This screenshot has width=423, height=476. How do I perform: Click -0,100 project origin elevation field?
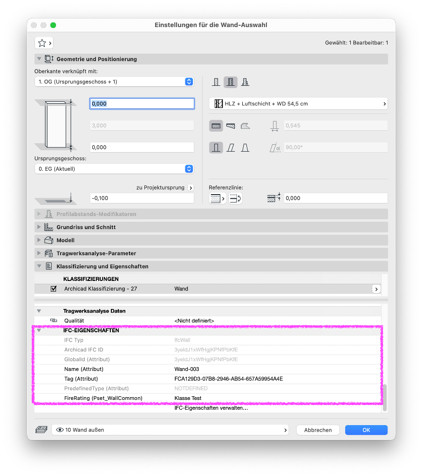[x=142, y=198]
